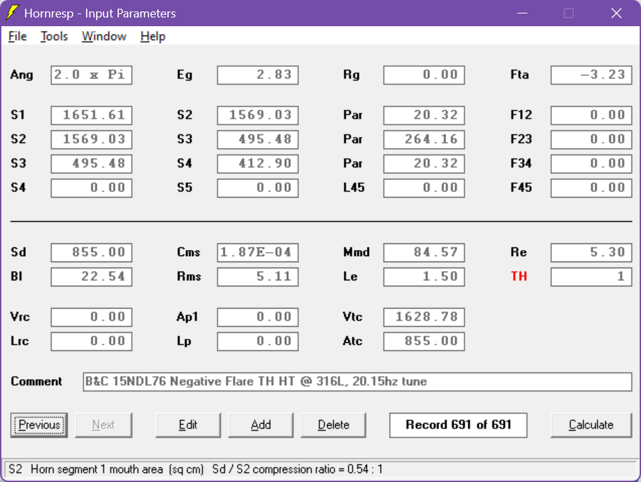Close the Hornresp window
Screen dimensions: 641x482
click(616, 13)
